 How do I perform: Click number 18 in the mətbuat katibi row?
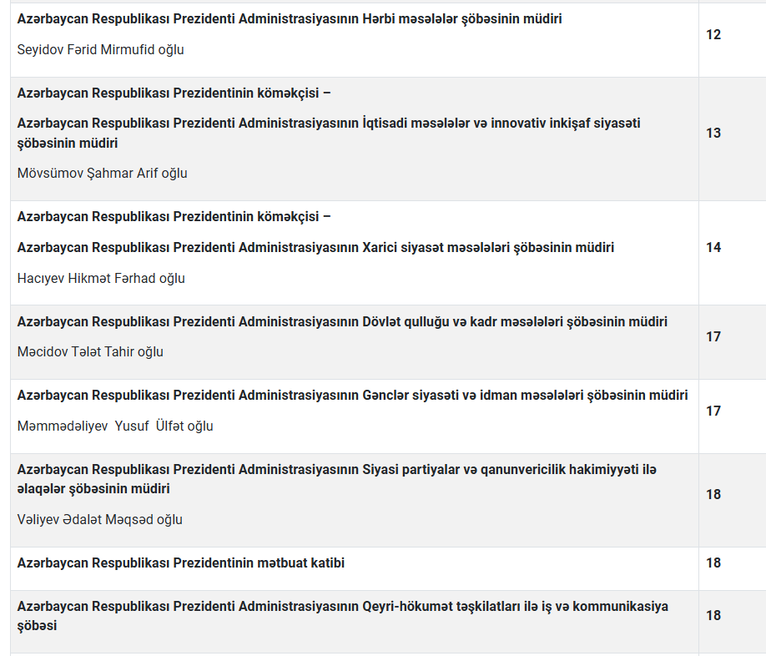[x=713, y=563]
